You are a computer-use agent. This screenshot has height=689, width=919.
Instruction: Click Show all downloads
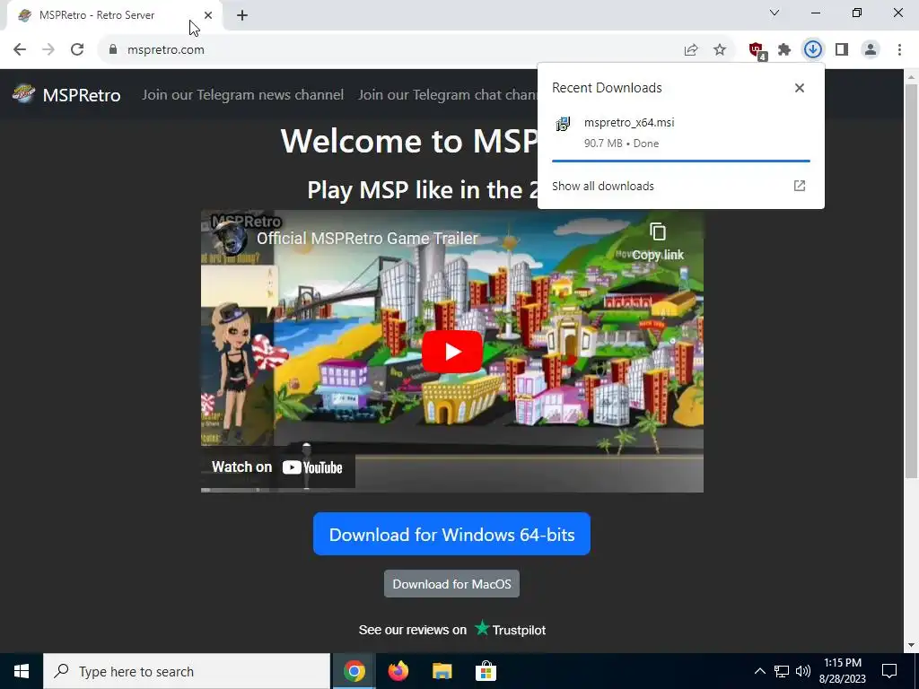coord(602,187)
